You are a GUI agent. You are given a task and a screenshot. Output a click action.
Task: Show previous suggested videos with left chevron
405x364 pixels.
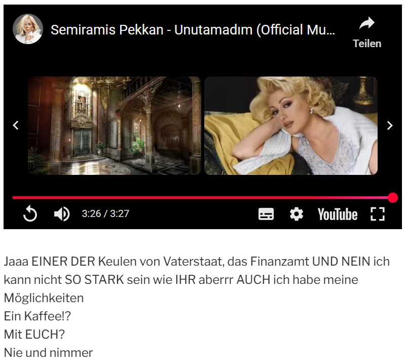pos(16,125)
